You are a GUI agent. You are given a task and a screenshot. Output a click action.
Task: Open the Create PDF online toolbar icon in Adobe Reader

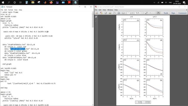coord(97,13)
